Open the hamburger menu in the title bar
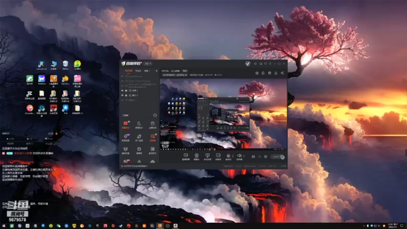Viewport: 407px width, 229px height. point(270,64)
